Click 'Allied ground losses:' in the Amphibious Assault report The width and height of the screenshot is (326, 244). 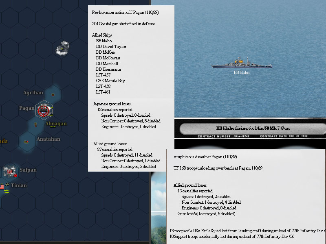(190, 185)
